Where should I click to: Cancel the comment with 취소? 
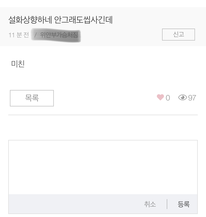tap(150, 204)
